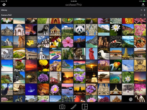
Task: Select the pink hibiscus flower photo
Action: [67, 42]
